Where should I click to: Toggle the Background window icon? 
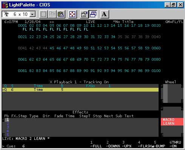click(x=93, y=14)
